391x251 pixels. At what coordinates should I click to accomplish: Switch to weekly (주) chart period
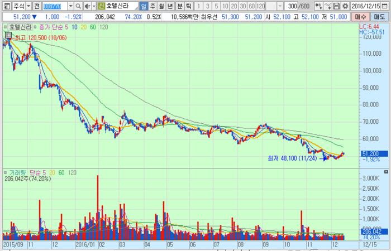point(153,6)
